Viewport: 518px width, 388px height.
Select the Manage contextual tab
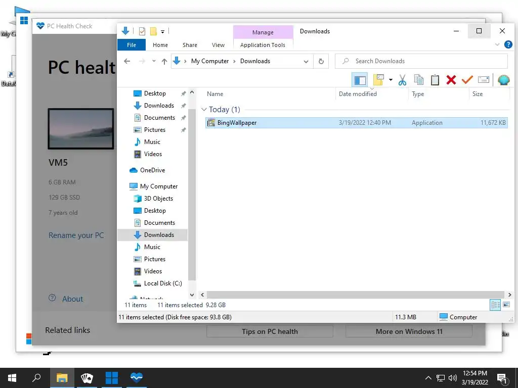pyautogui.click(x=263, y=32)
